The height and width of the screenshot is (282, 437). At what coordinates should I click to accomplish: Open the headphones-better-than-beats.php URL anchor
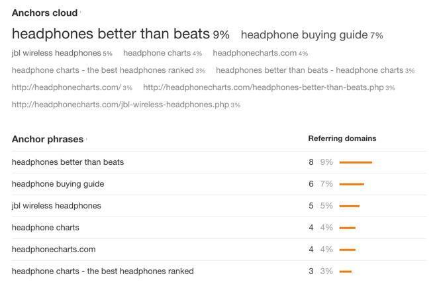pyautogui.click(x=263, y=87)
